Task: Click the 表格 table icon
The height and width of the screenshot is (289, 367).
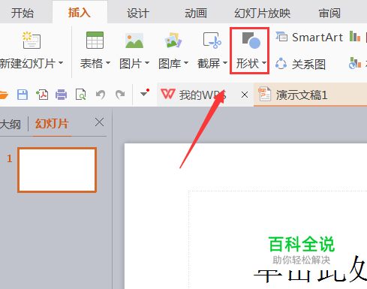Action: pyautogui.click(x=95, y=40)
